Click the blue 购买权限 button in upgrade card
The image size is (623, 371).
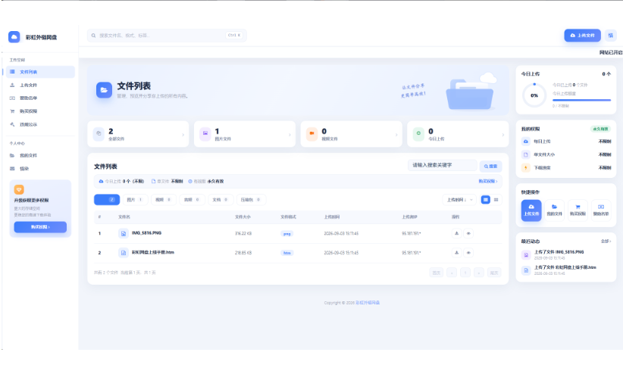click(40, 227)
